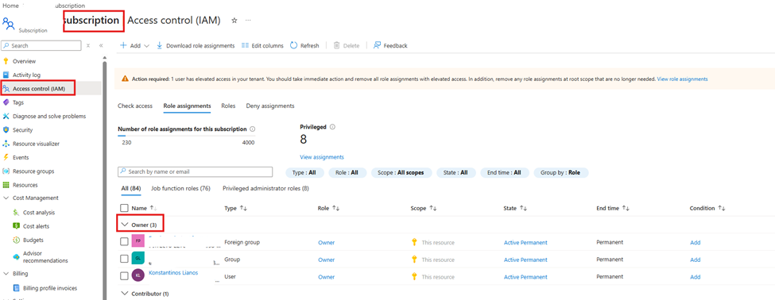Open the Overview key icon
The width and height of the screenshot is (775, 300).
point(6,61)
